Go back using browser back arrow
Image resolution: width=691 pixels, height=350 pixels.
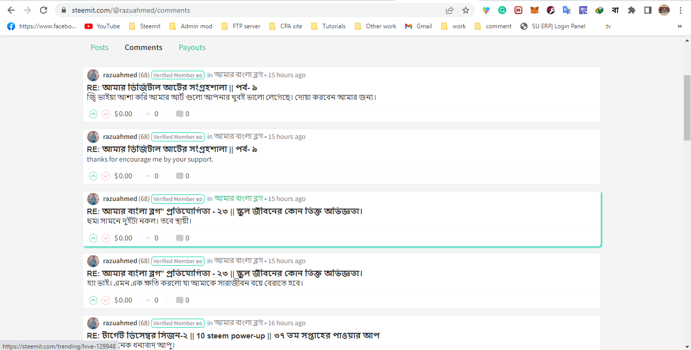[x=11, y=10]
